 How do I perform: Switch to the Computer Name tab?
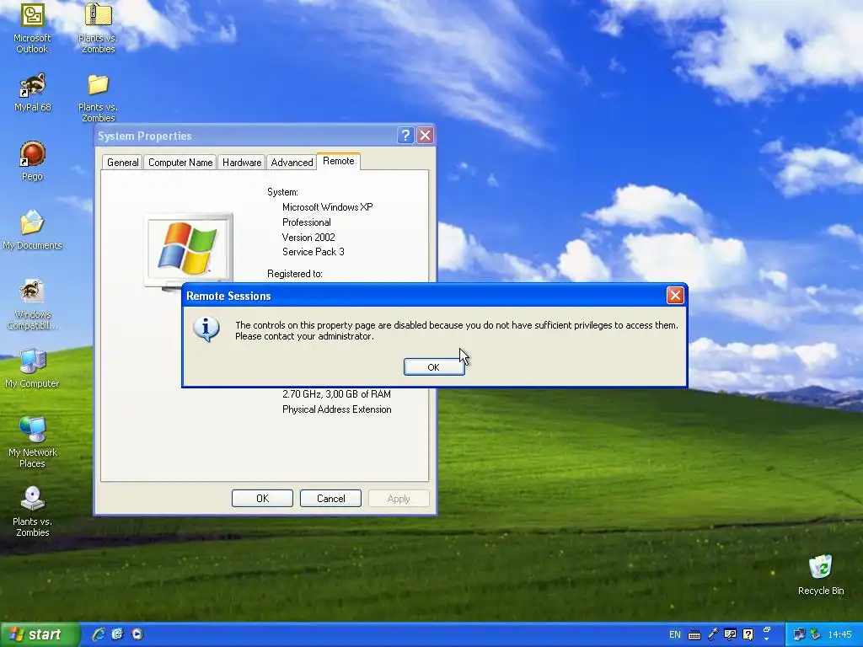pos(180,163)
